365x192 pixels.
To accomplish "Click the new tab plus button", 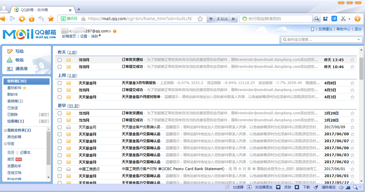I will [79, 9].
